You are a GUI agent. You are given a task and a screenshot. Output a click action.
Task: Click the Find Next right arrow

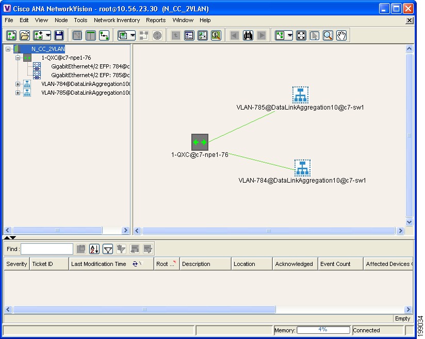[261, 35]
